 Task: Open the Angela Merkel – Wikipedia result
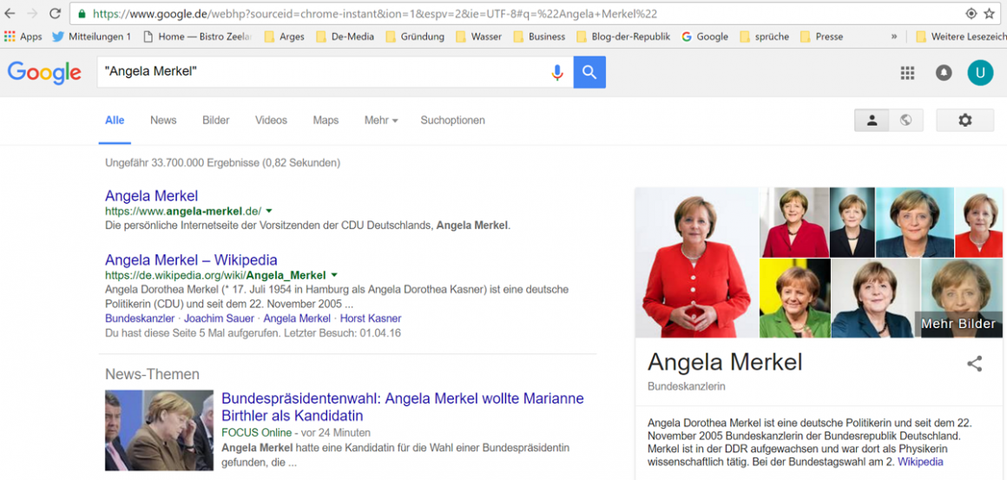click(191, 260)
